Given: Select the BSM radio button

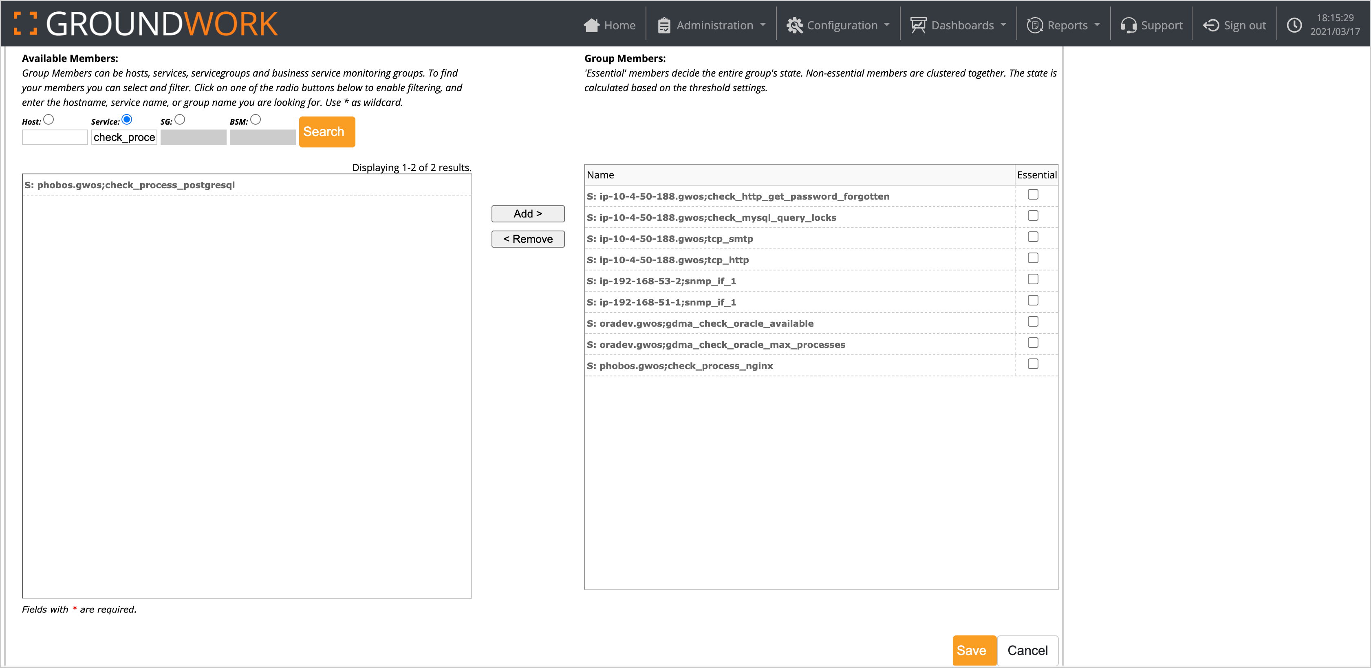Looking at the screenshot, I should click(x=256, y=120).
